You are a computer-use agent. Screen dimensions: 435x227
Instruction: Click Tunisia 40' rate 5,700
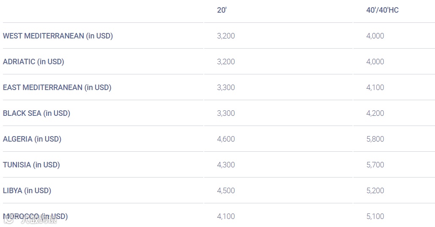click(375, 165)
